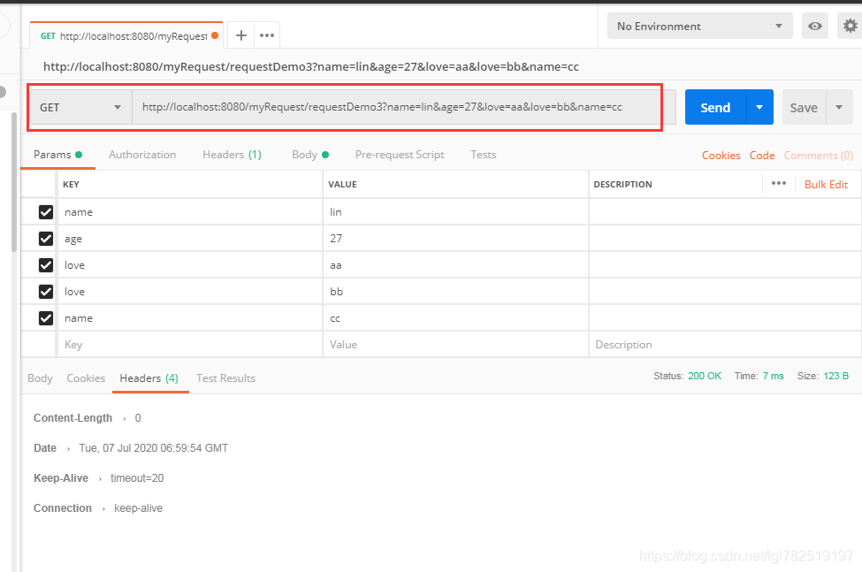Viewport: 862px width, 572px height.
Task: Open the environment quick look eye icon
Action: coord(814,26)
